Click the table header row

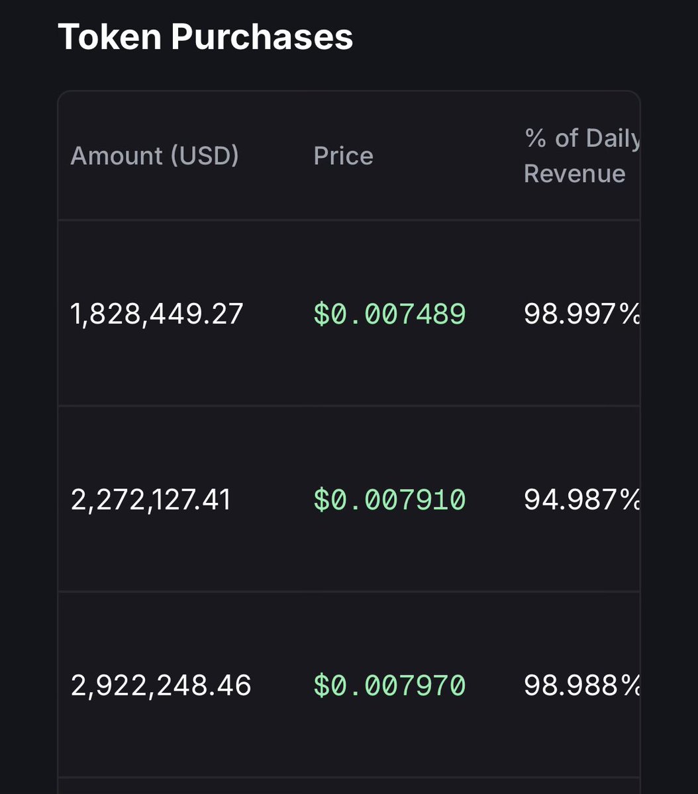349,155
